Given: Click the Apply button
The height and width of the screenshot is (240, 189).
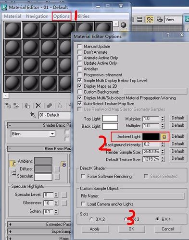Looking at the screenshot, I should (x=95, y=229).
